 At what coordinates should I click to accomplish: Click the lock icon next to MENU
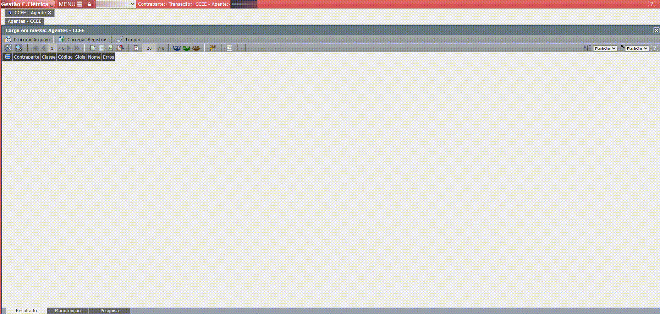89,4
